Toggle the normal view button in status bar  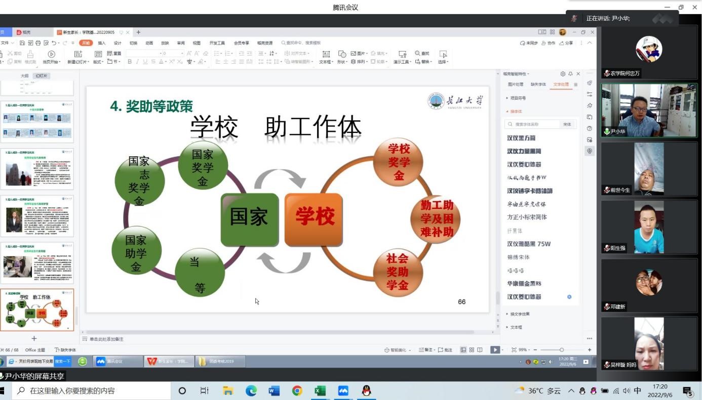(463, 350)
